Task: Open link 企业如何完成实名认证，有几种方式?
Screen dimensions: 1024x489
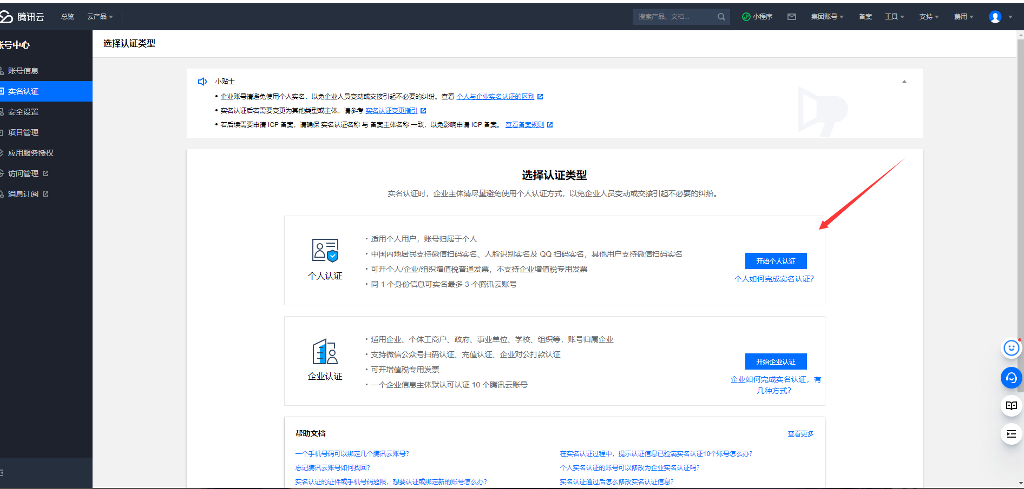Action: point(775,385)
